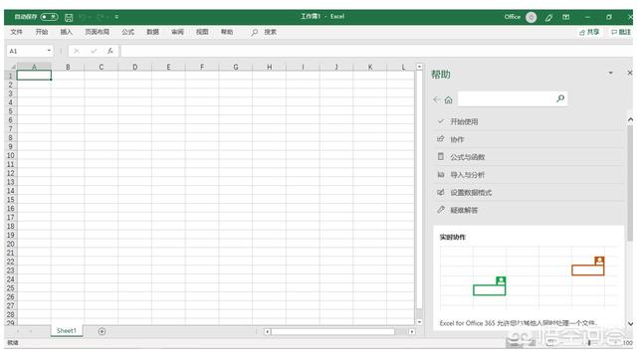This screenshot has height=358, width=637.
Task: Click the vertical scrollbar up arrow of sheet
Action: 419,67
